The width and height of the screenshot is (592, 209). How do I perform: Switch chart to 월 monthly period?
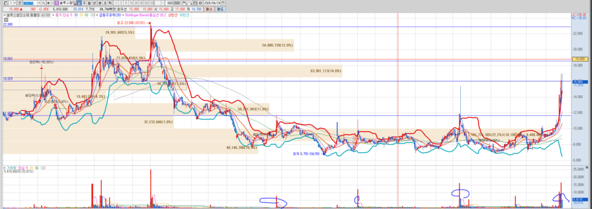pos(89,3)
